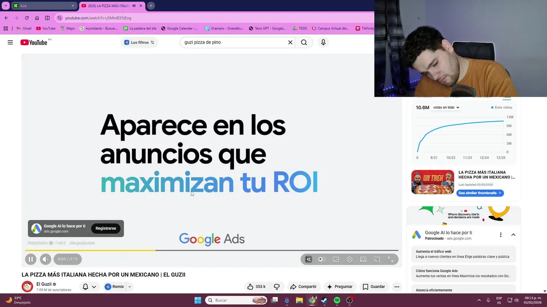Image resolution: width=547 pixels, height=307 pixels.
Task: Open the vistas en total dropdown
Action: click(446, 107)
